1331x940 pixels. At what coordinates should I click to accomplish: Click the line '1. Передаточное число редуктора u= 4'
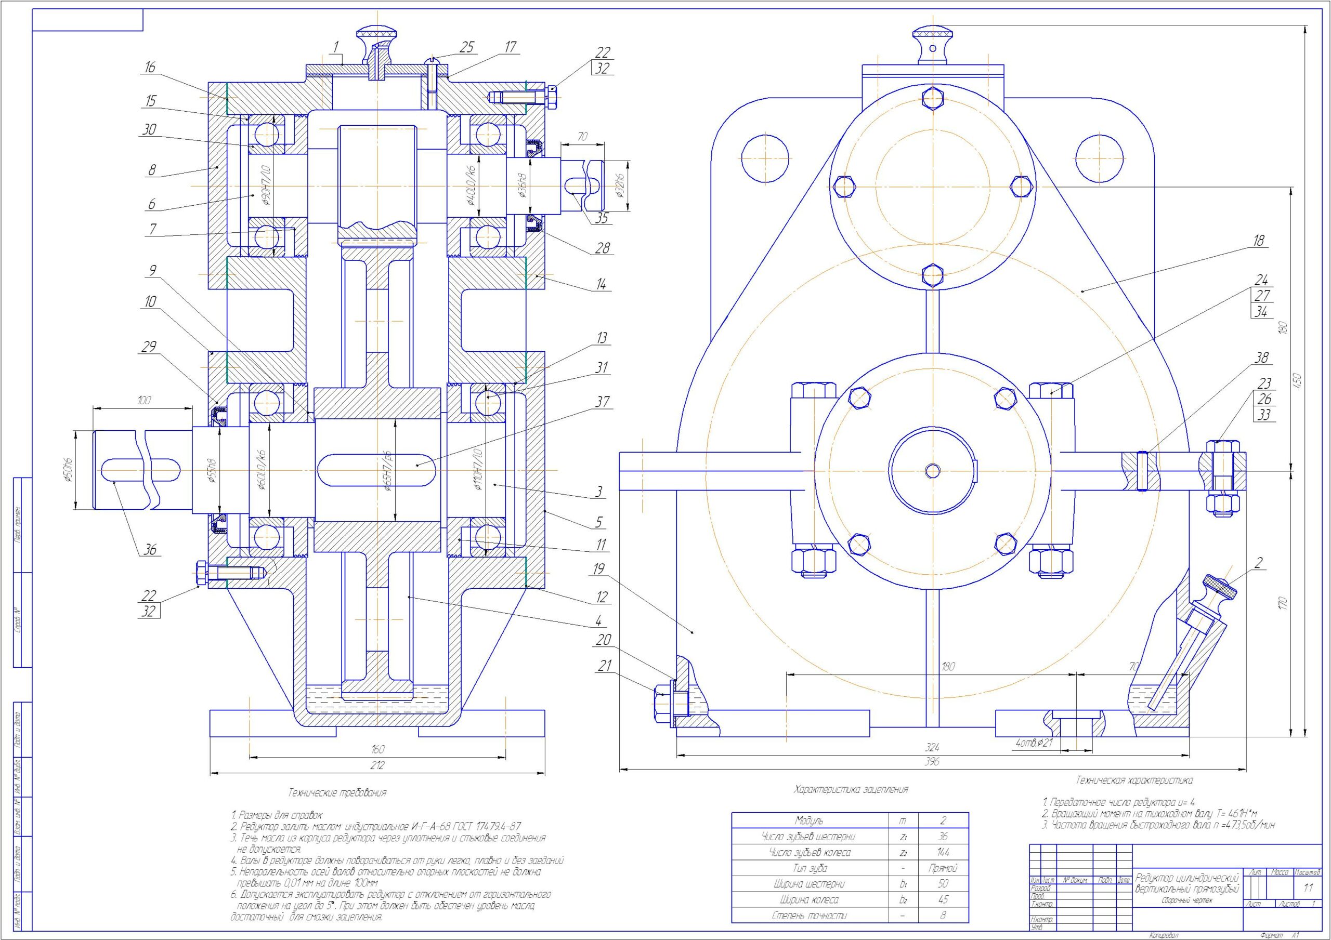coord(1118,802)
